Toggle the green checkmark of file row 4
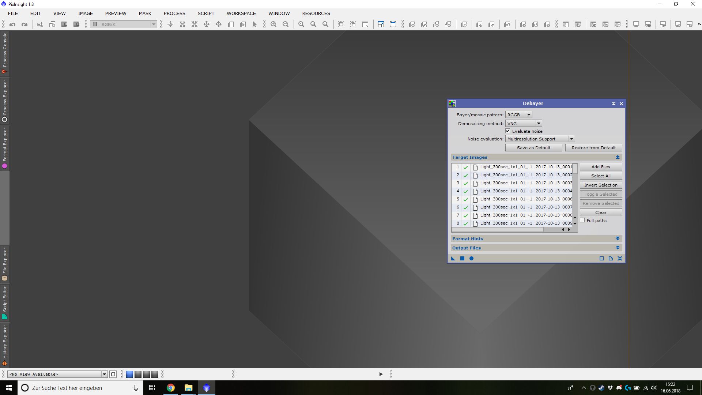702x395 pixels. click(x=465, y=191)
